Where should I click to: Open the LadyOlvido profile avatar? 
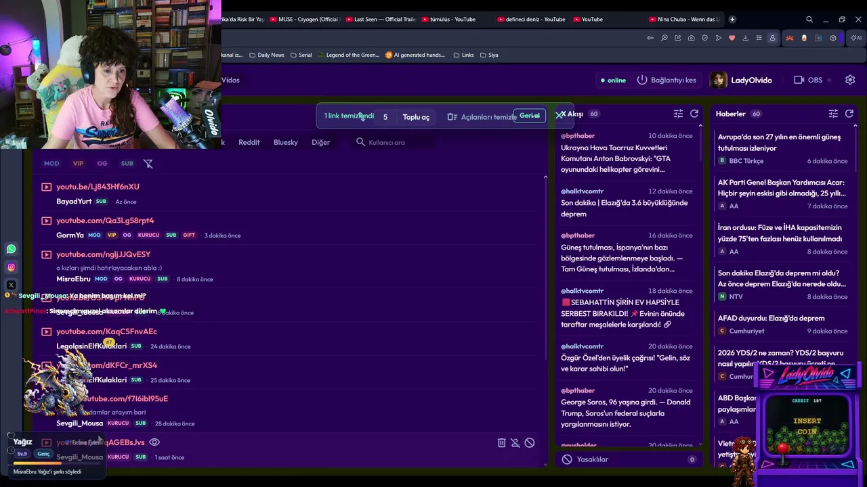718,80
